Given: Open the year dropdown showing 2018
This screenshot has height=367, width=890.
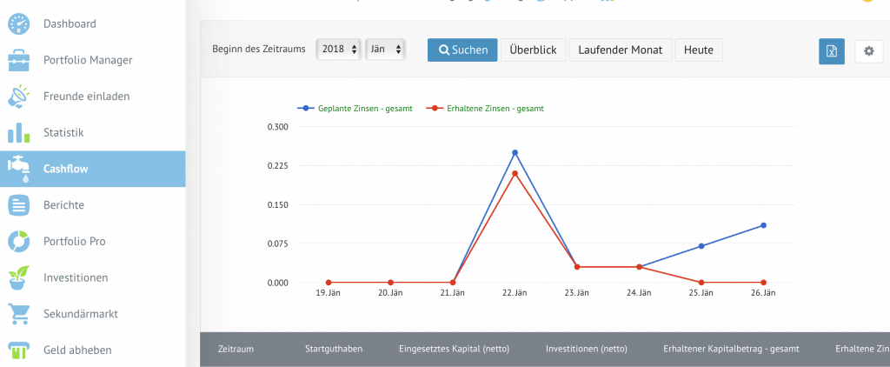Looking at the screenshot, I should [x=339, y=50].
